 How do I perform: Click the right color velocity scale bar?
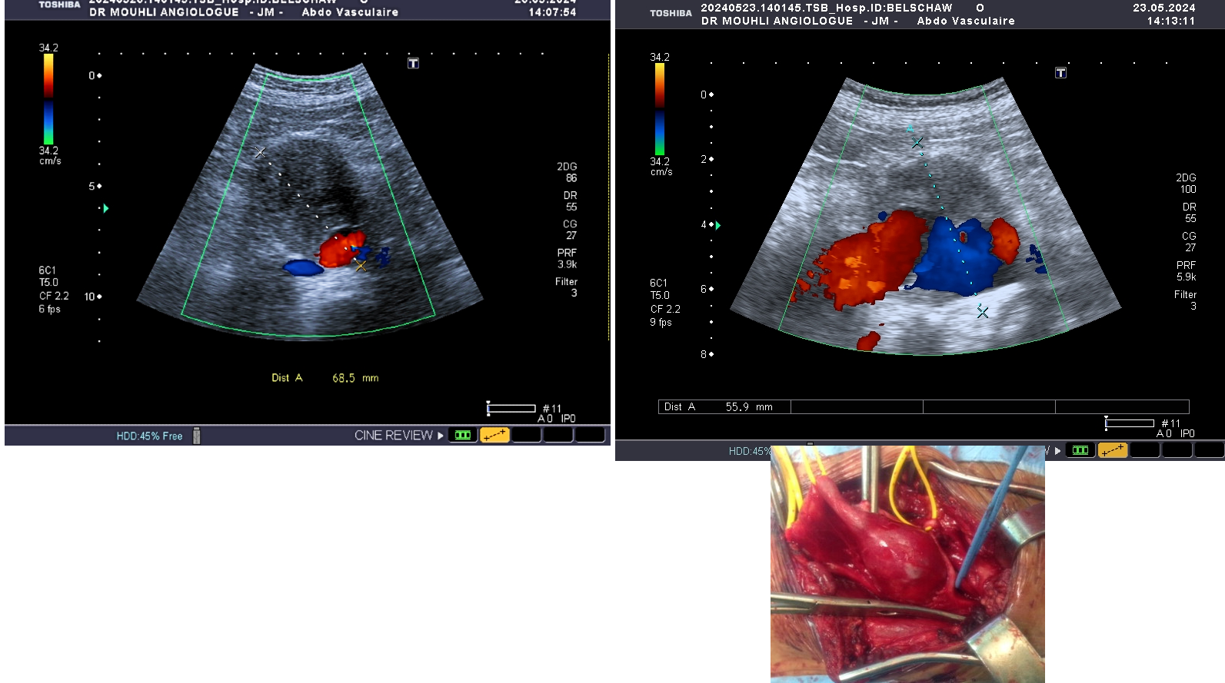[x=659, y=109]
